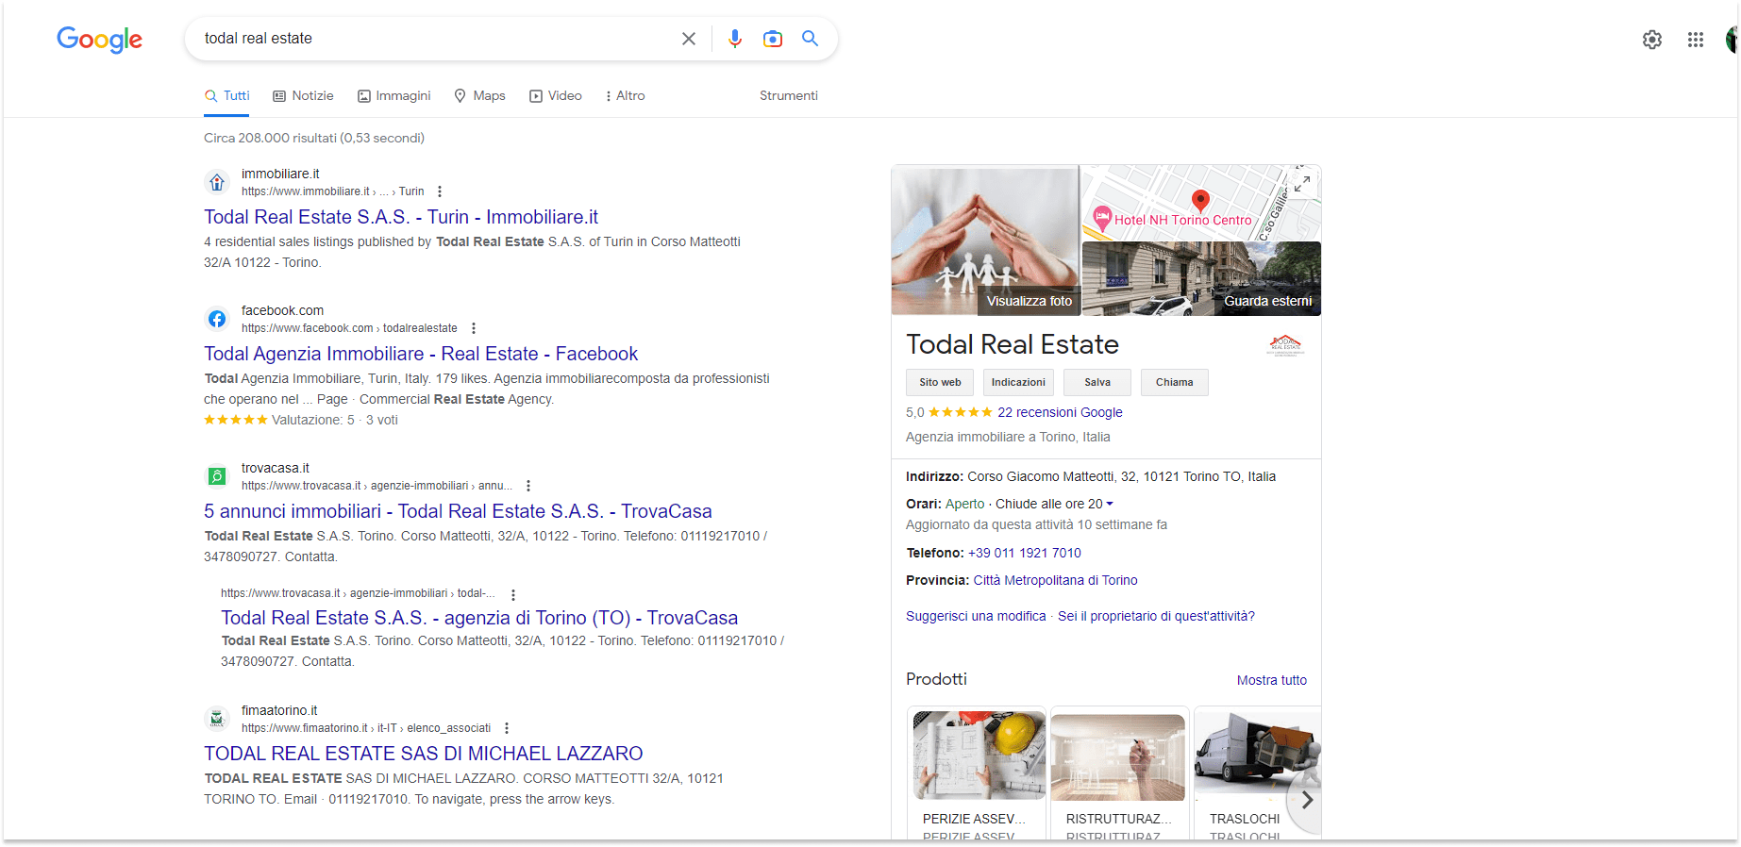Click the magnifying glass search button
This screenshot has width=1741, height=847.
point(810,39)
